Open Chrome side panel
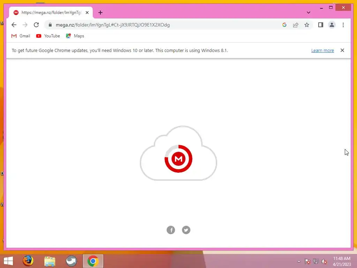Viewport: 357px width, 268px height. click(321, 25)
